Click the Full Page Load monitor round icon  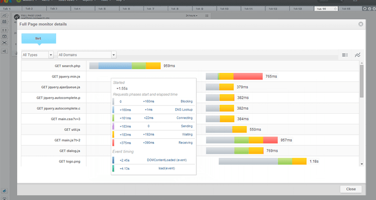17,17
